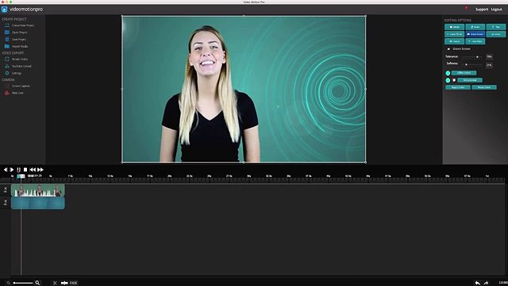The height and width of the screenshot is (286, 508).
Task: Click the Softness slider handle
Action: (x=466, y=64)
